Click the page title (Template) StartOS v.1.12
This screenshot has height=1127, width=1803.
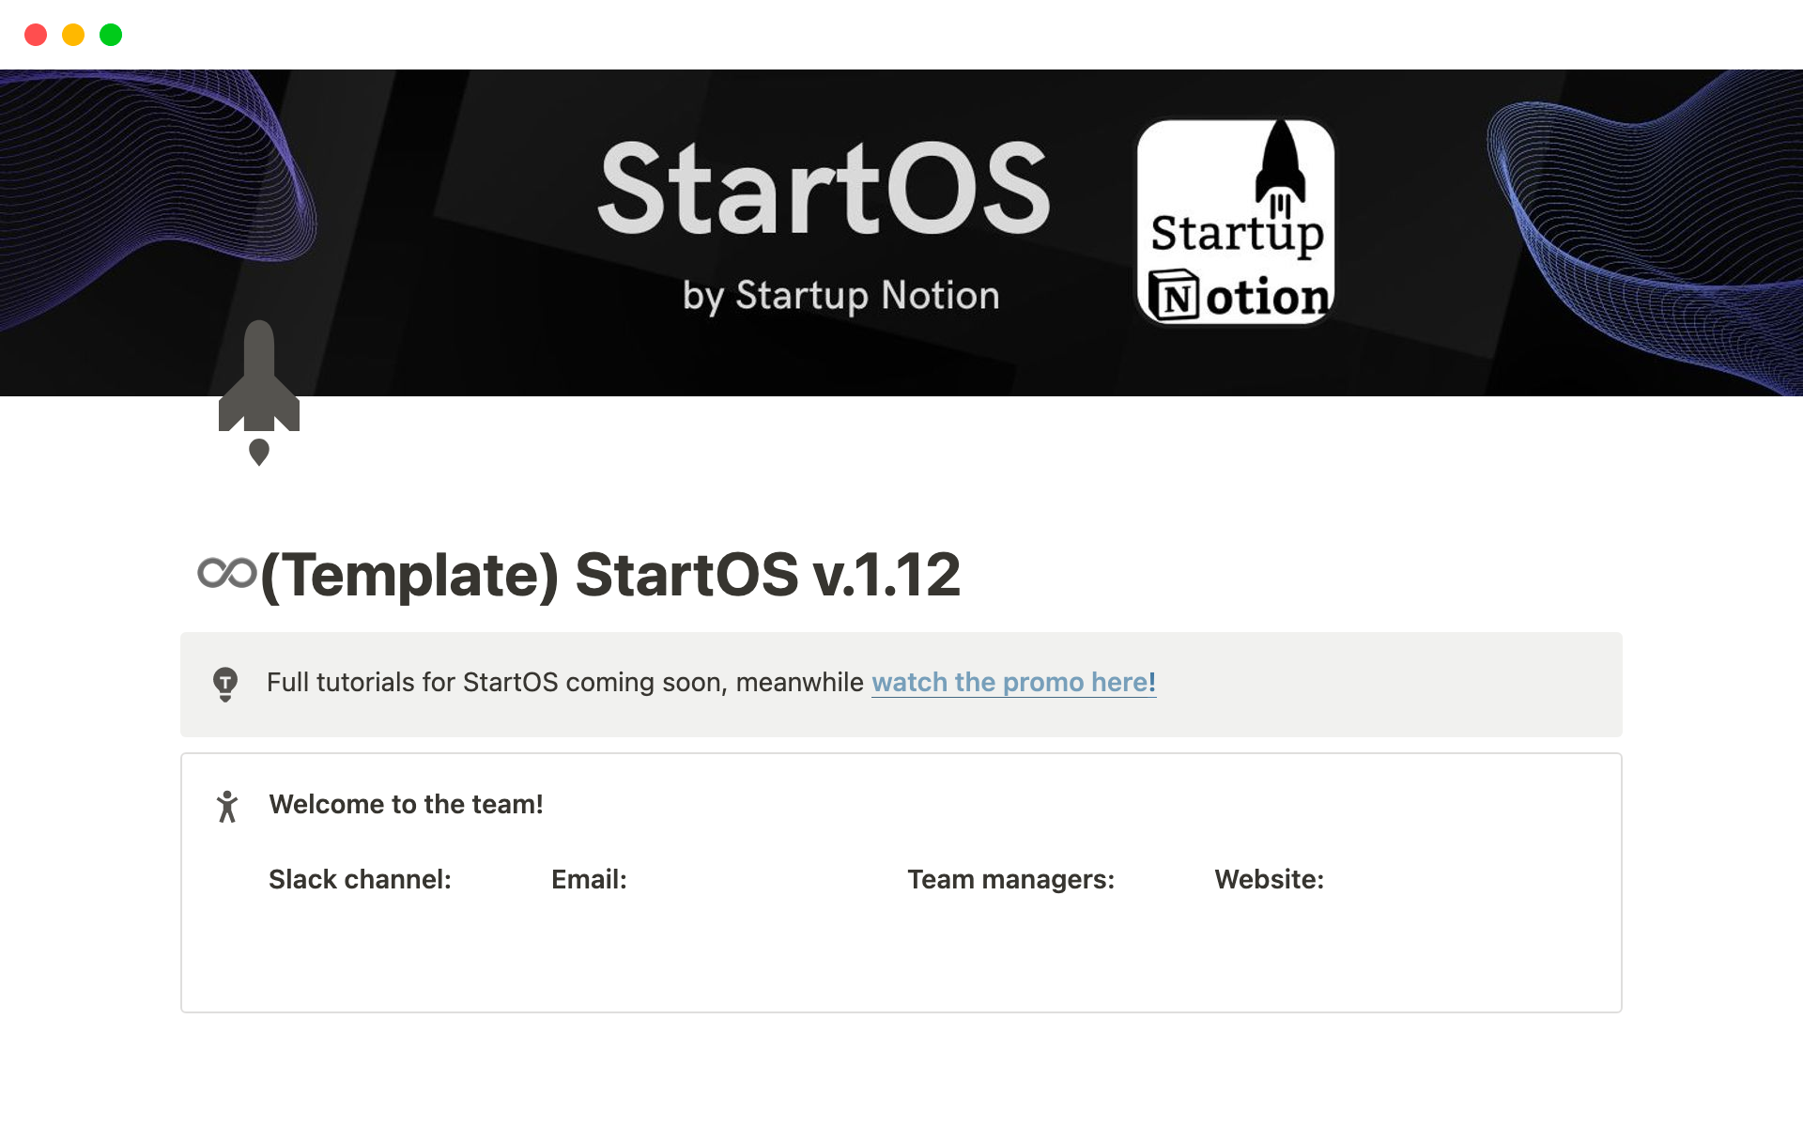(x=610, y=574)
